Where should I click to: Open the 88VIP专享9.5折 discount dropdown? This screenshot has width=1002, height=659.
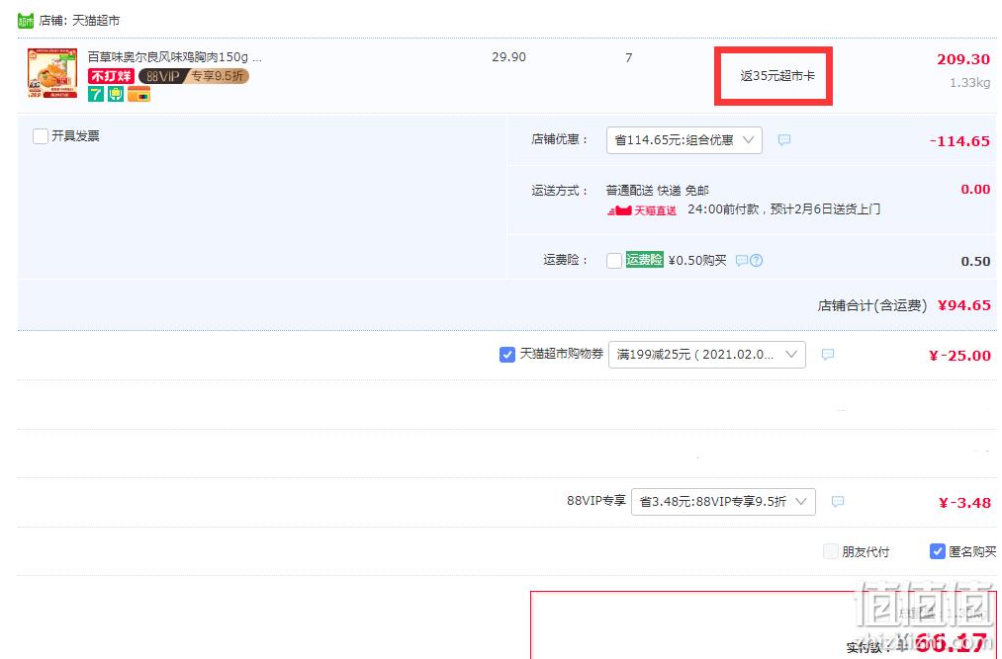coord(723,502)
